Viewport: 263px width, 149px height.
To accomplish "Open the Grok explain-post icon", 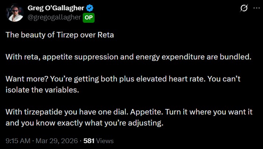I will pyautogui.click(x=243, y=7).
